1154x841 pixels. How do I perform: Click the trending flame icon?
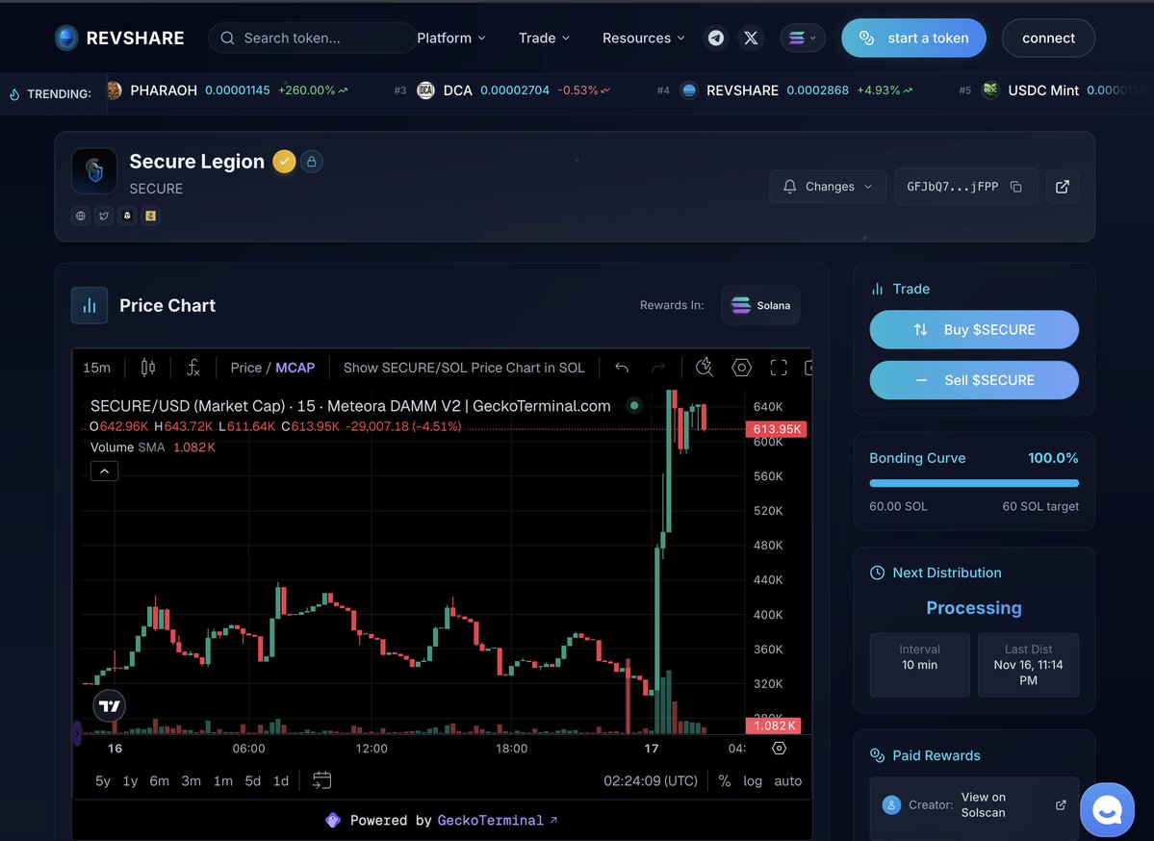(x=14, y=94)
